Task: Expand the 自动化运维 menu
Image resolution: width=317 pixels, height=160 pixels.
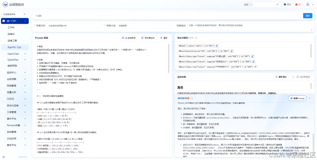Action: point(25,105)
